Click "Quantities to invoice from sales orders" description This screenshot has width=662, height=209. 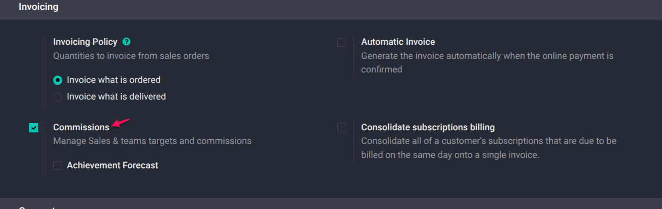131,56
